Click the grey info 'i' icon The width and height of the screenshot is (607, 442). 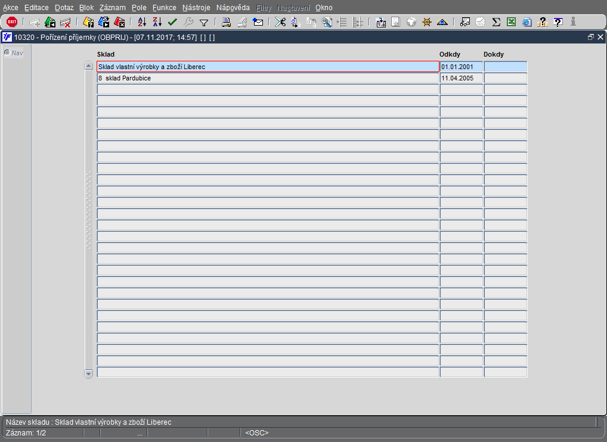click(x=574, y=22)
